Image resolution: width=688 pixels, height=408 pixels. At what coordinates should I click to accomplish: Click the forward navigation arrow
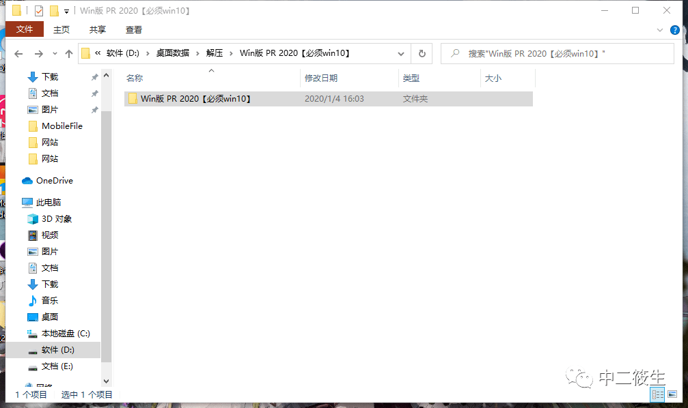[x=38, y=53]
